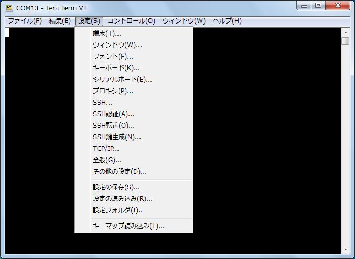Close the Tera Term window
This screenshot has width=355, height=259.
point(338,6)
